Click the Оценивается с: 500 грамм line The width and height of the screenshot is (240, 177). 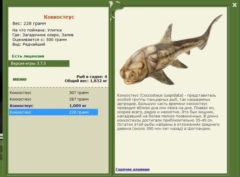[40, 40]
